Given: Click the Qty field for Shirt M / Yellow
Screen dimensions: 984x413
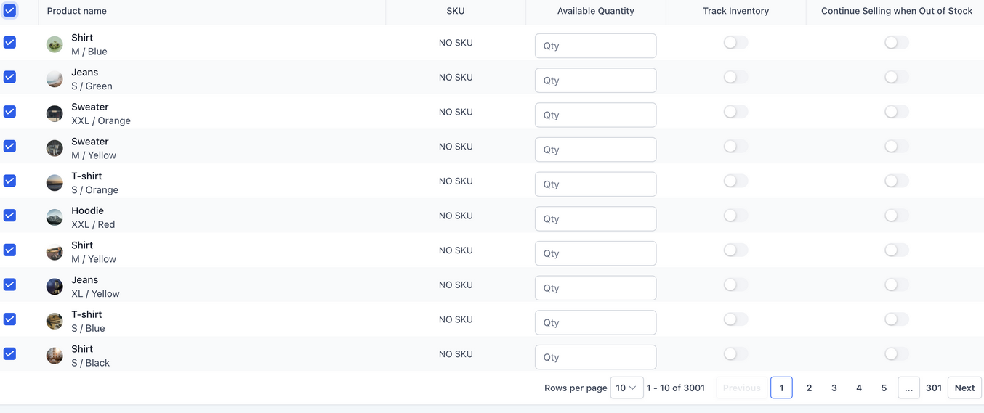Looking at the screenshot, I should [595, 253].
